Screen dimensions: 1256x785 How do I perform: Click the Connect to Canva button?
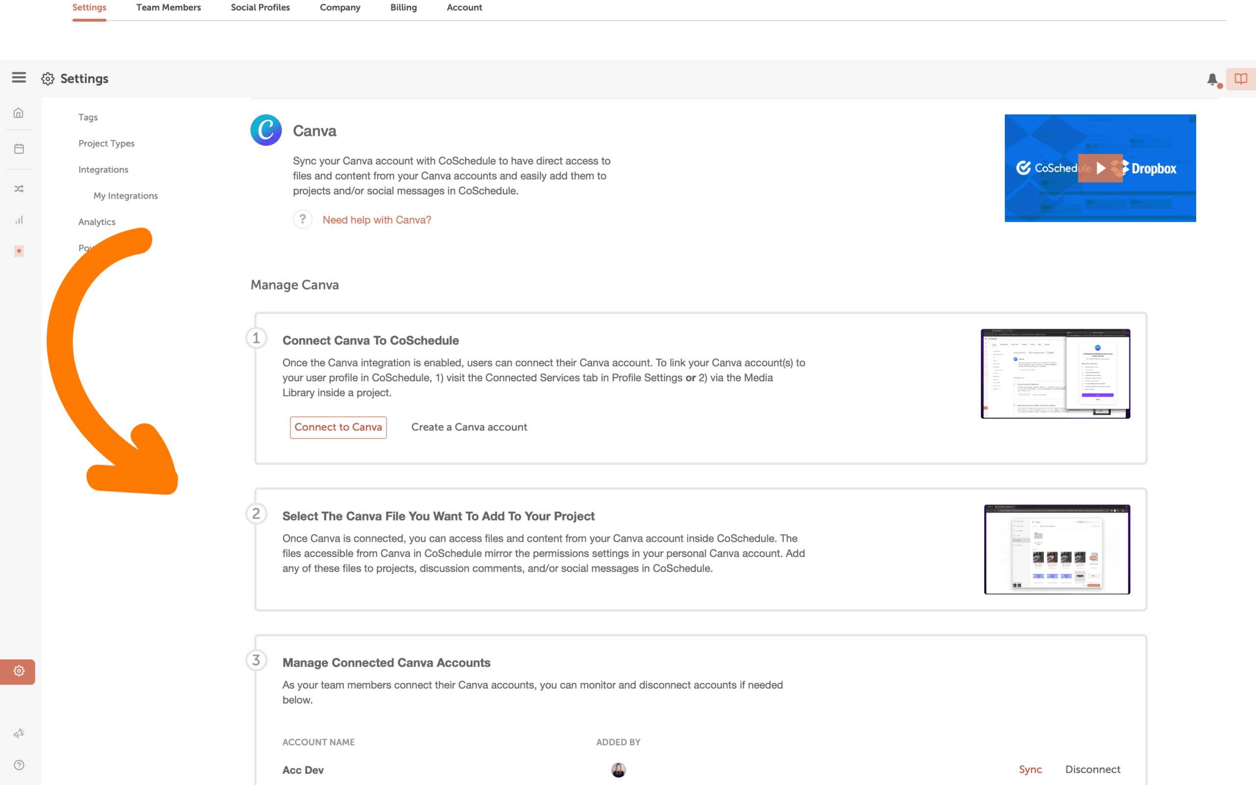pyautogui.click(x=338, y=427)
